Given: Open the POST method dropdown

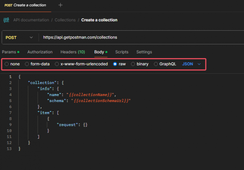Looking at the screenshot, I should point(19,37).
